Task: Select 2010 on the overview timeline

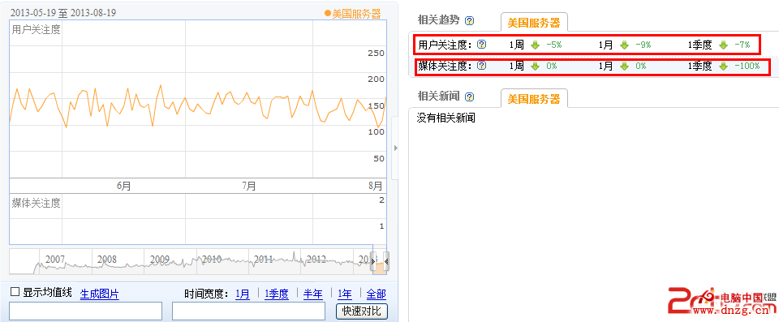Action: [212, 260]
